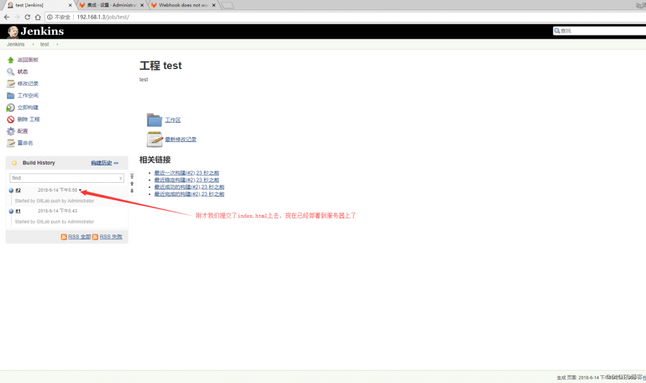646x383 pixels.
Task: Open the 最近成功的构建(#2) link
Action: pos(189,187)
